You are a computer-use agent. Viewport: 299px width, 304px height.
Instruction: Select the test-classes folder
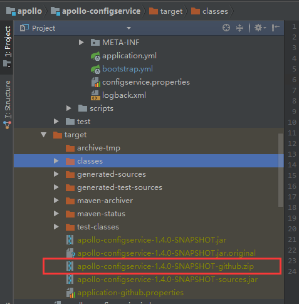(x=98, y=227)
